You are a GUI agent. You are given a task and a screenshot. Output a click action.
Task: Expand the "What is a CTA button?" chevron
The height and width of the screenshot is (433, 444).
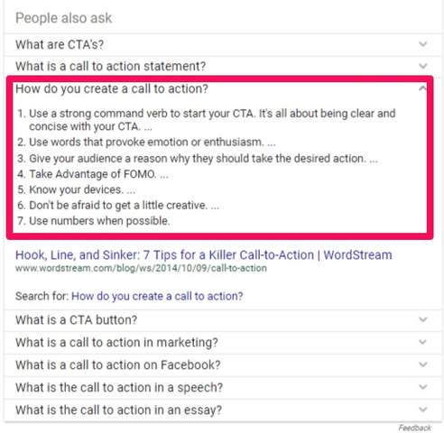pyautogui.click(x=423, y=319)
